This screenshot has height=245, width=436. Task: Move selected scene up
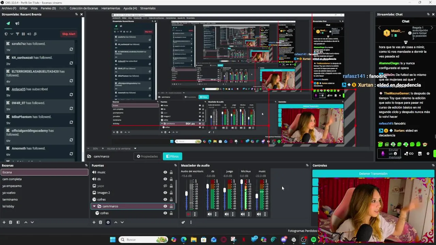[x=26, y=222]
